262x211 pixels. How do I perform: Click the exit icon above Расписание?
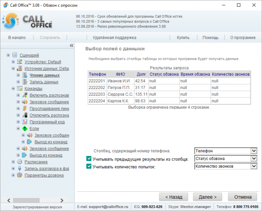25,155
